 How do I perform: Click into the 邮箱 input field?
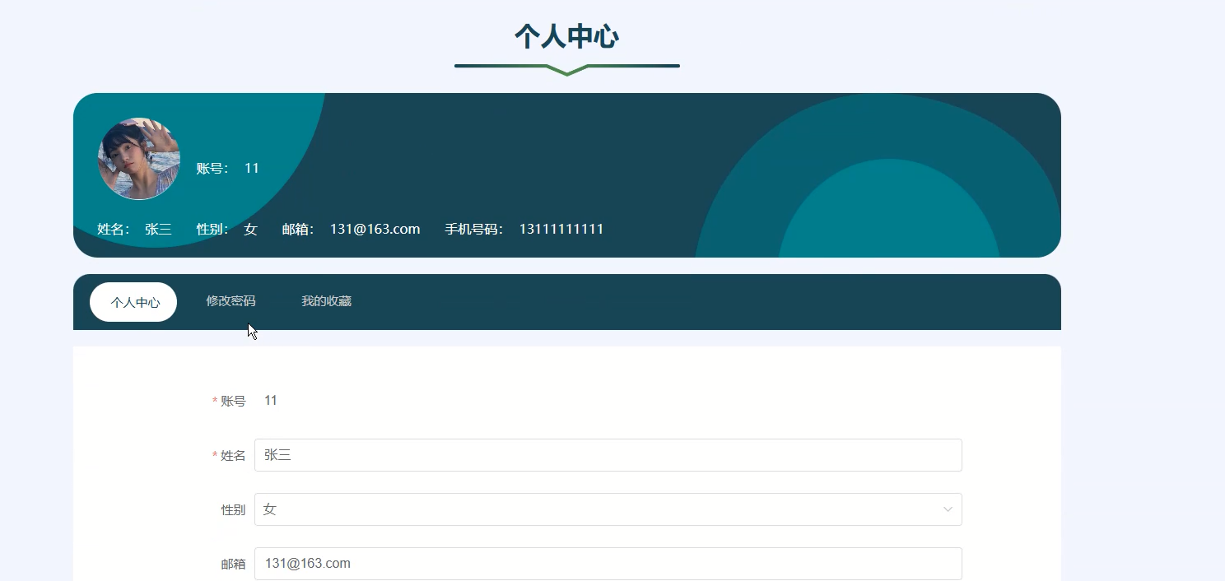(608, 564)
